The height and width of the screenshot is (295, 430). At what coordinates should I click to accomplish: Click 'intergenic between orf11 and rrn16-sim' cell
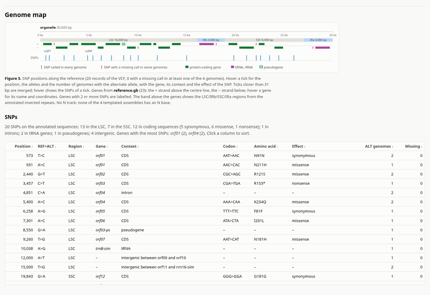click(158, 267)
